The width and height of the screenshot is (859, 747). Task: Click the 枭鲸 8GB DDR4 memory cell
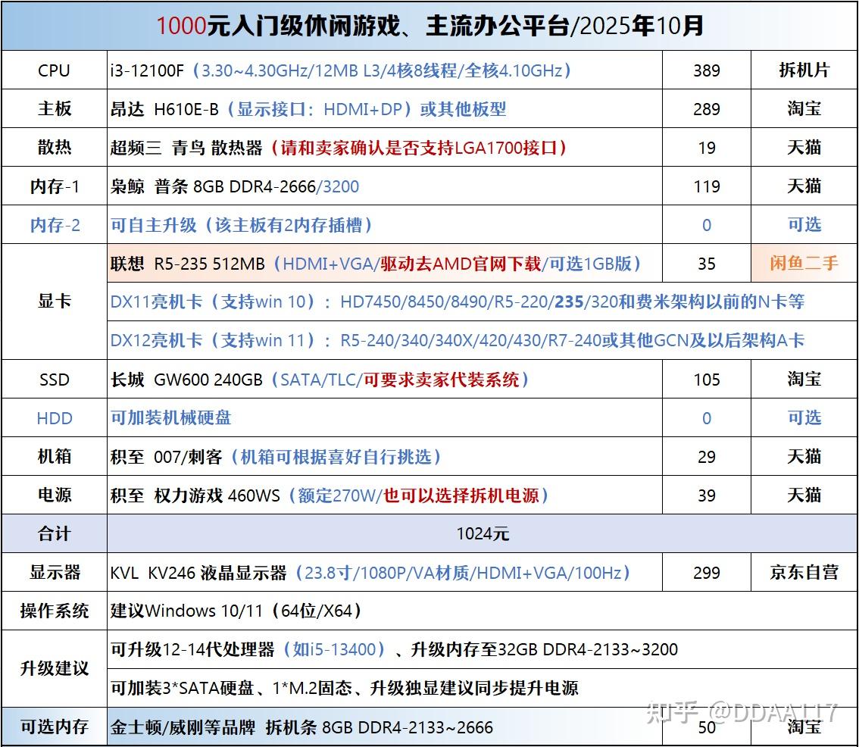point(385,186)
